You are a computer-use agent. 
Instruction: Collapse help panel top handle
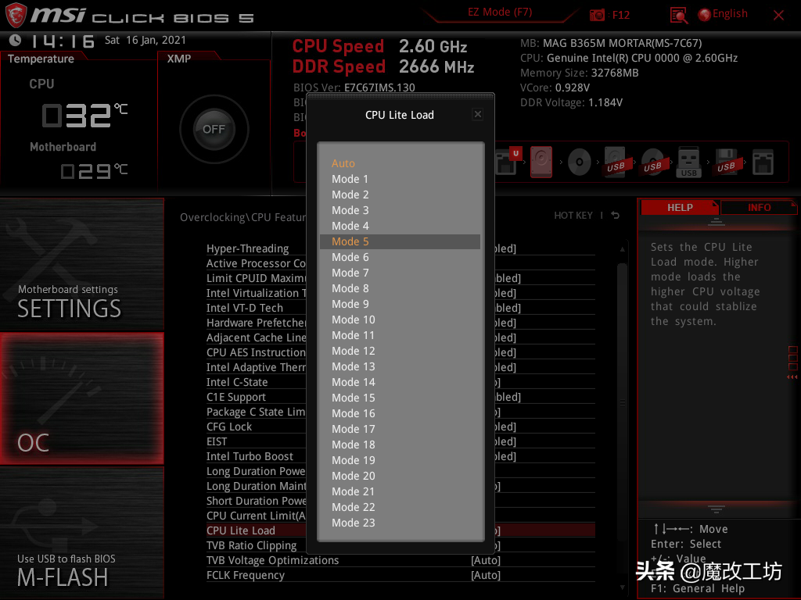tap(717, 221)
